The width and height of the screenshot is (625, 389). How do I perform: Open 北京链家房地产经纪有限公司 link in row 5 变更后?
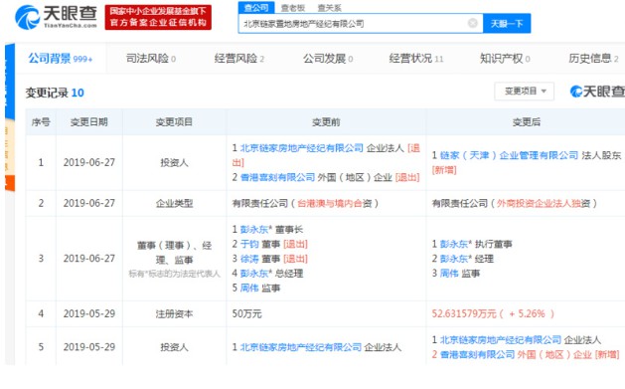[x=500, y=340]
